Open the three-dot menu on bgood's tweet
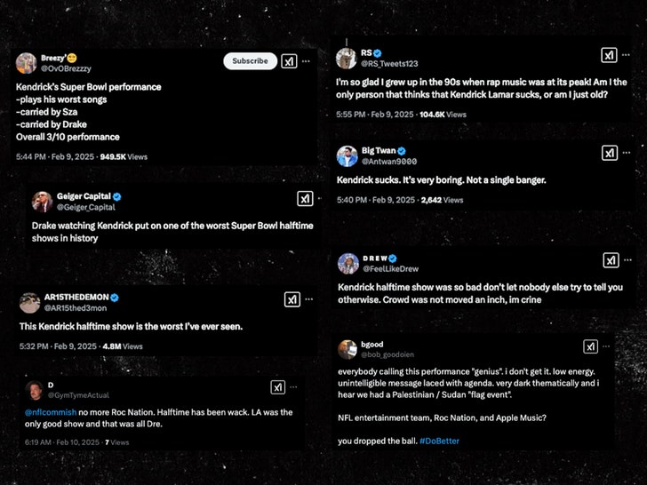647x485 pixels. pos(608,346)
